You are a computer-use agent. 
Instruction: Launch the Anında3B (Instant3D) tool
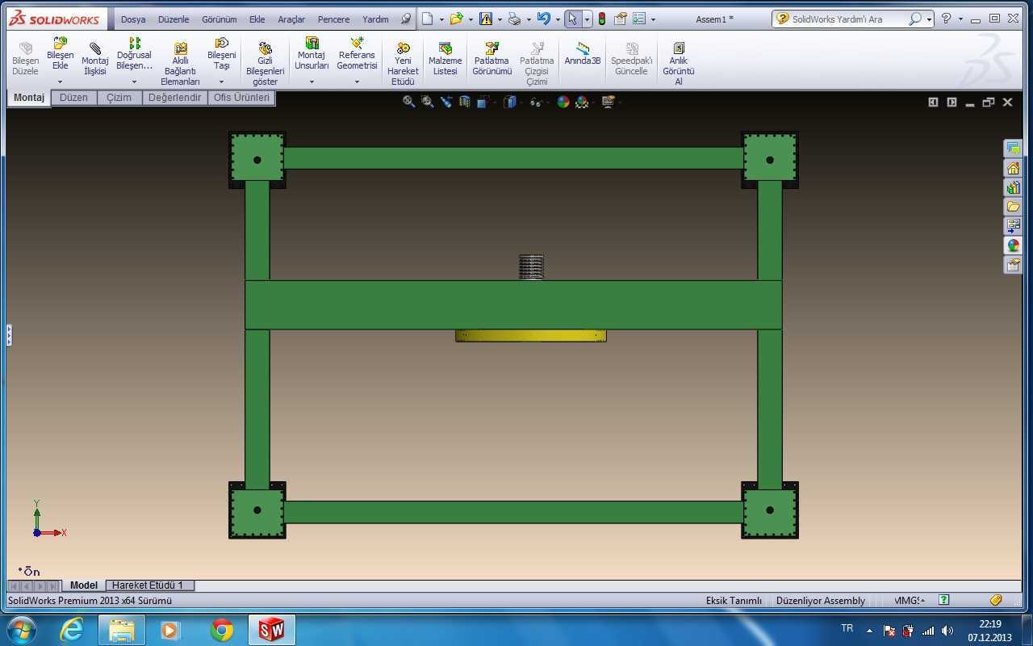[x=583, y=55]
